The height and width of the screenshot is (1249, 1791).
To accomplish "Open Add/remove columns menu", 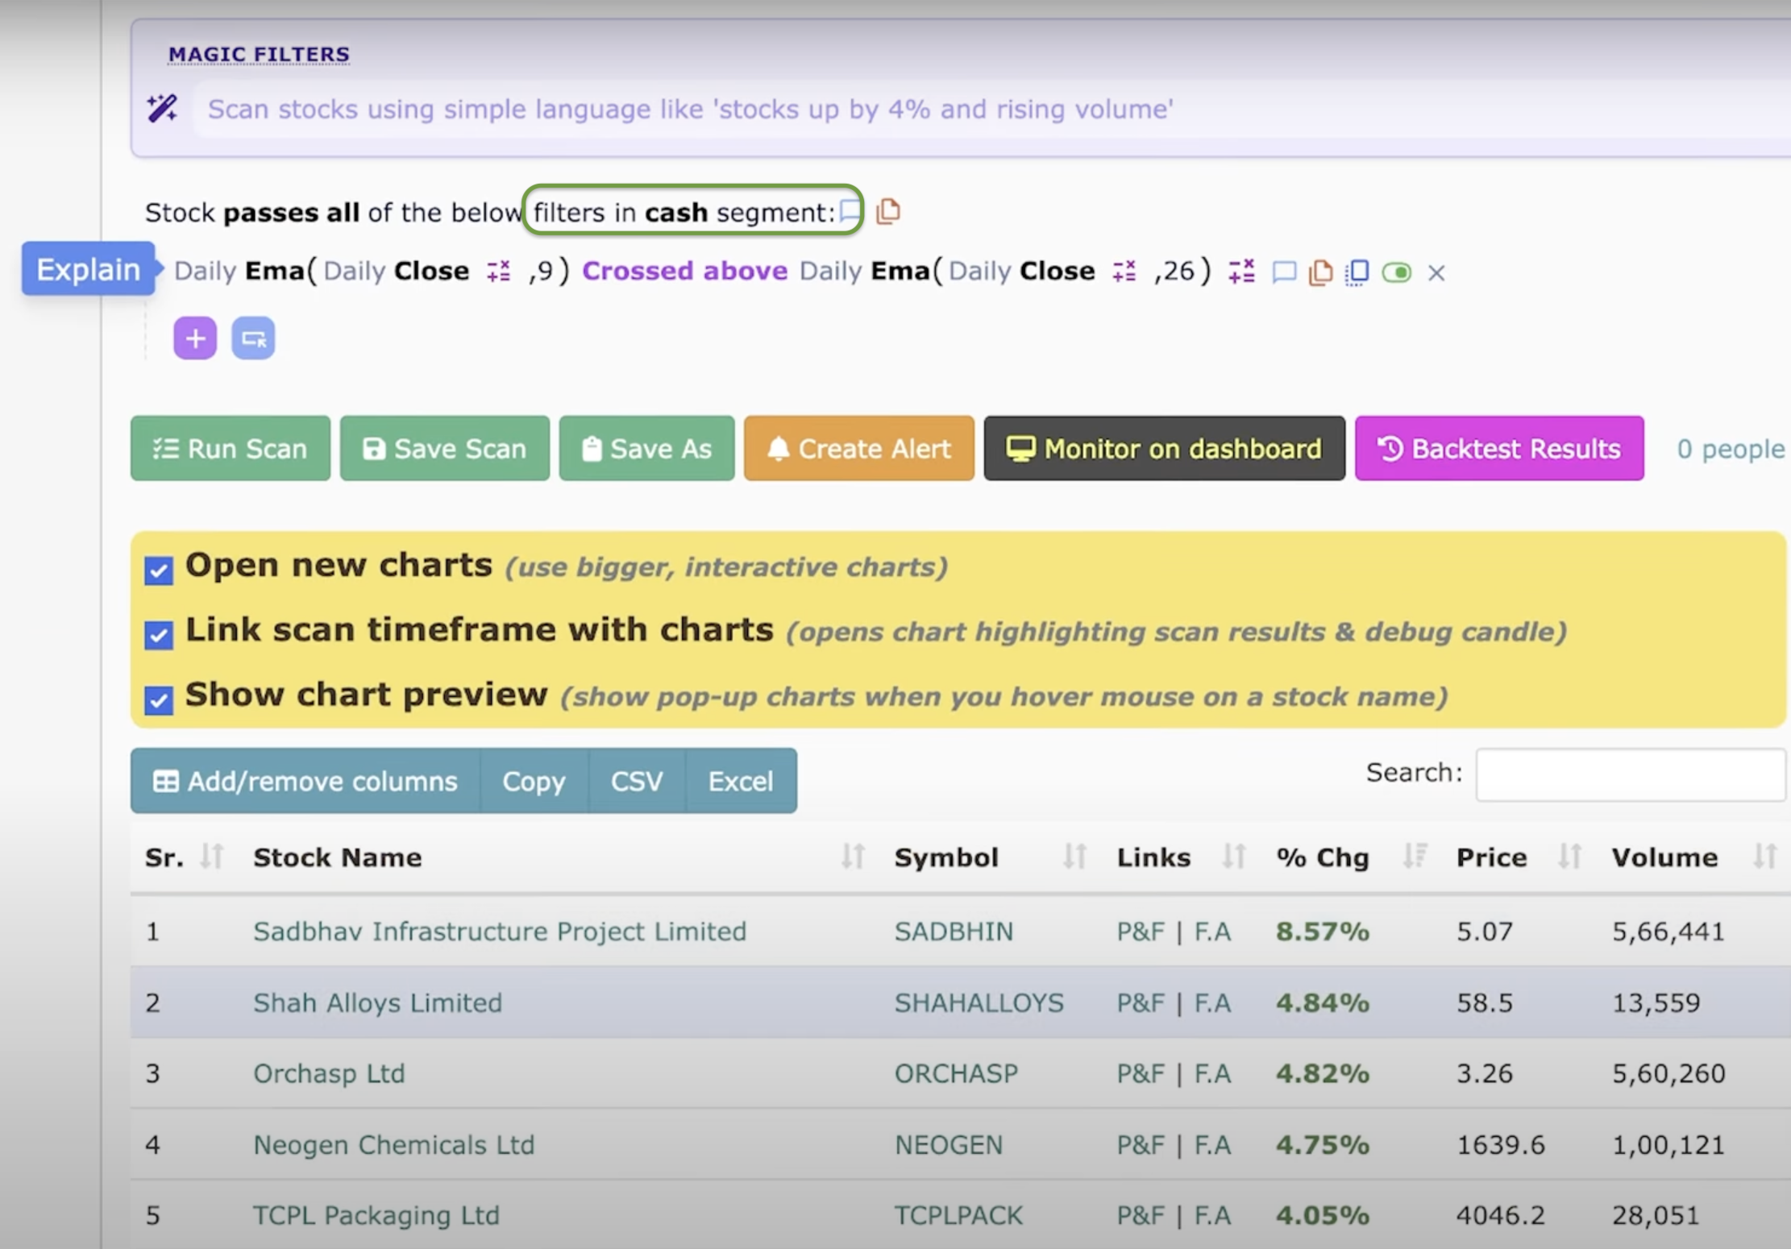I will (305, 781).
